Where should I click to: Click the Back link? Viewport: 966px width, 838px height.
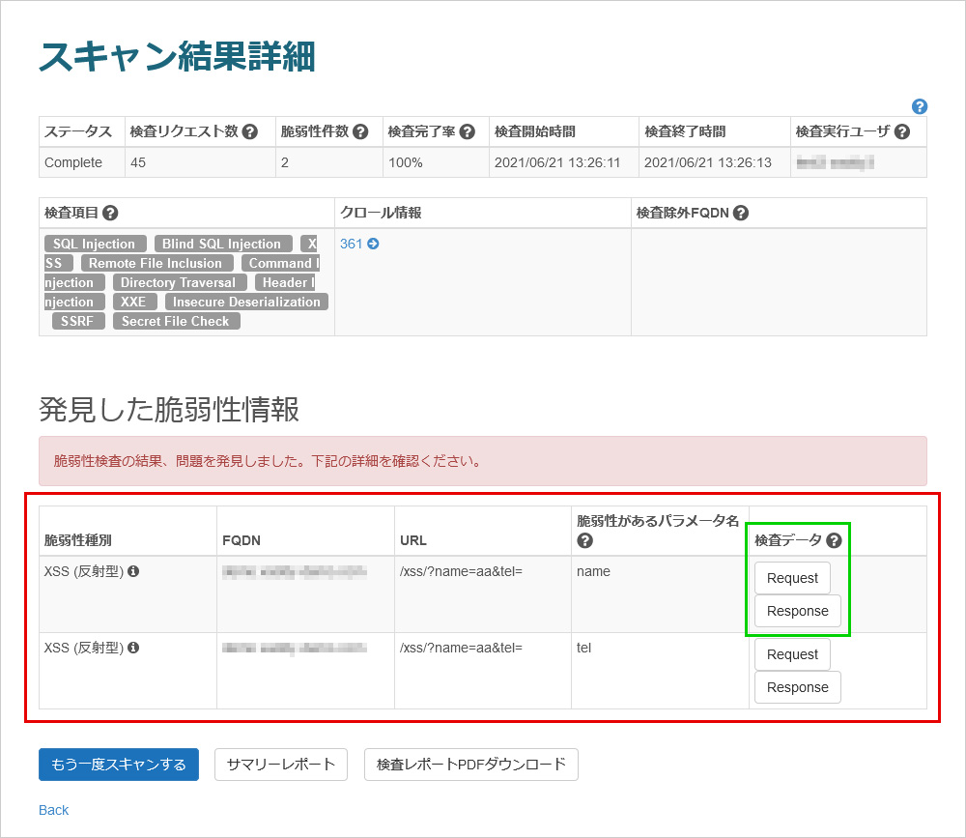pyautogui.click(x=53, y=810)
